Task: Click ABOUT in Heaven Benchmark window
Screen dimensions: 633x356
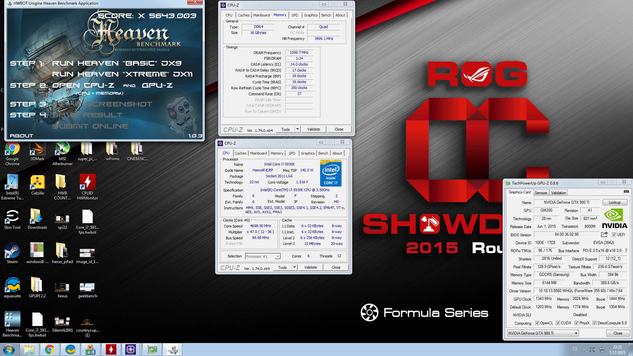Action: (x=21, y=136)
